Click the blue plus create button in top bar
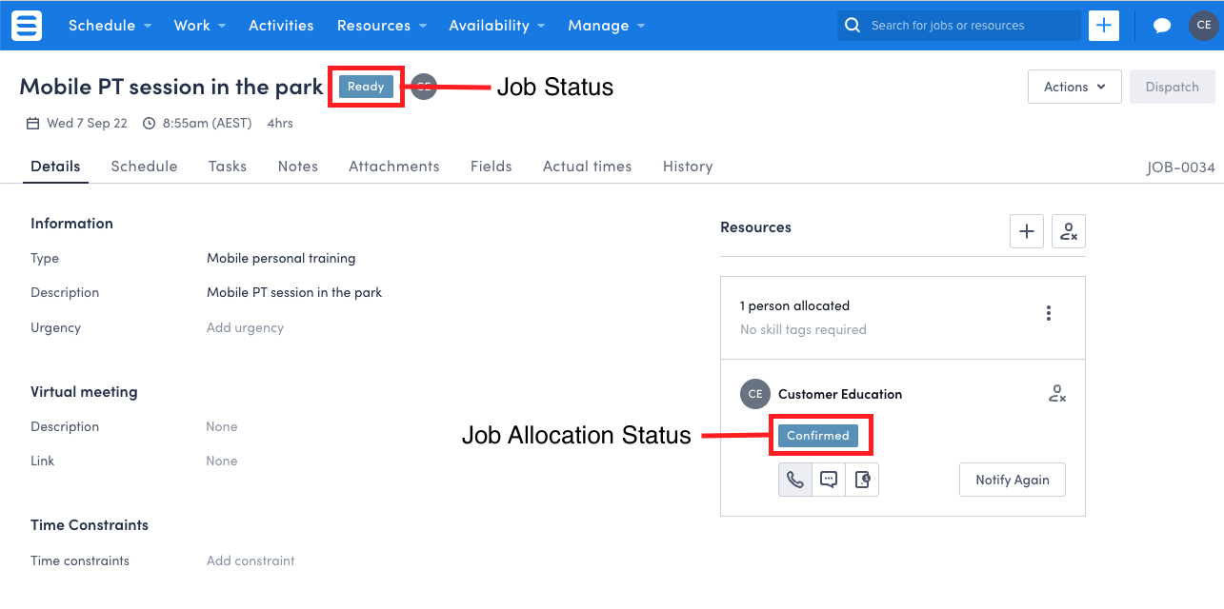This screenshot has width=1224, height=609. (x=1103, y=26)
